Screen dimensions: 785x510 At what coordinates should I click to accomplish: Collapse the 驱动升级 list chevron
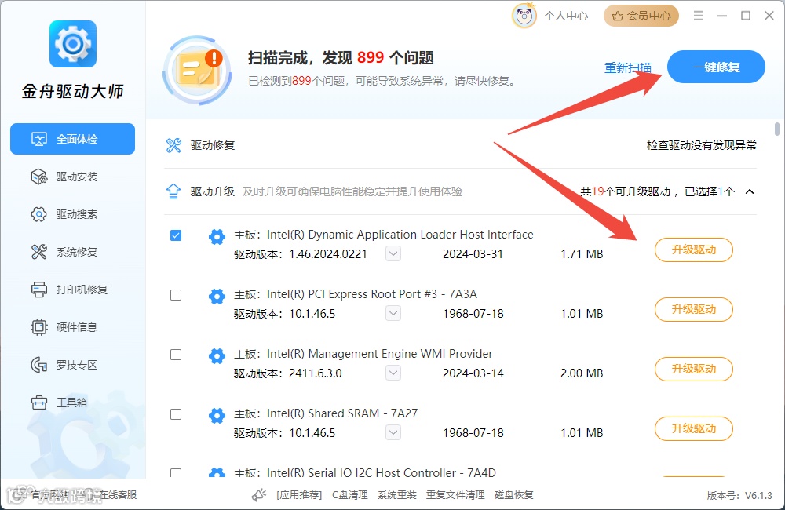[x=750, y=191]
